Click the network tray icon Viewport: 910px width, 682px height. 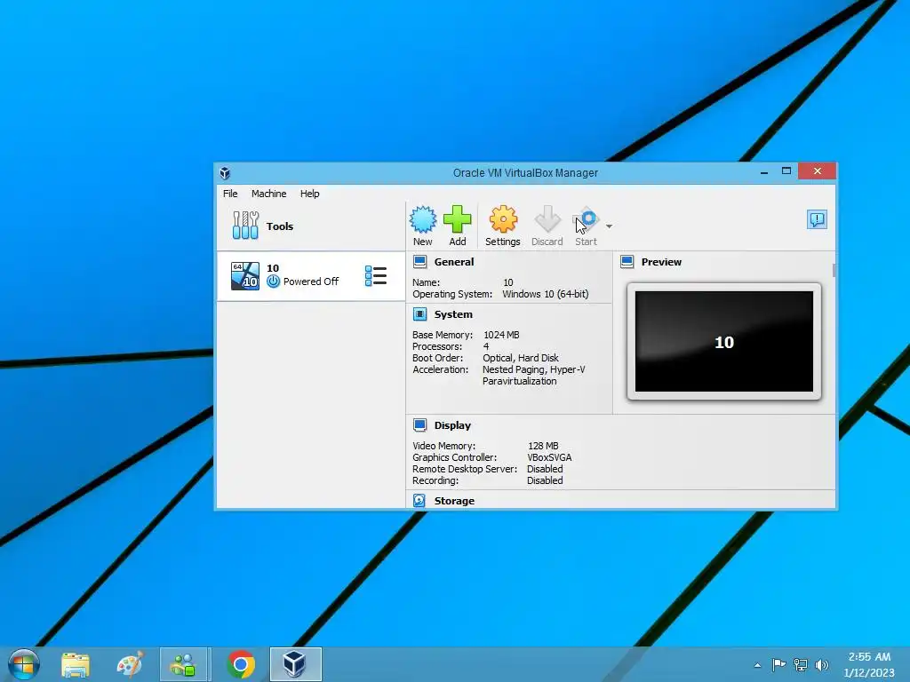pos(801,664)
